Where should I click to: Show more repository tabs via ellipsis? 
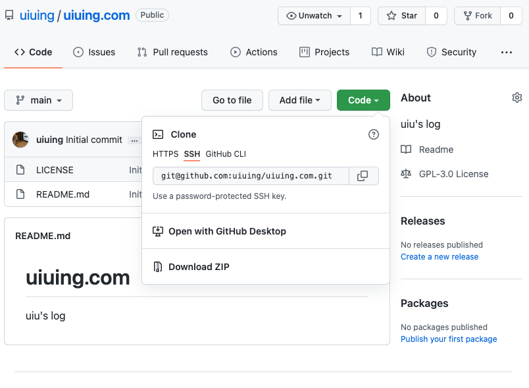pos(507,52)
